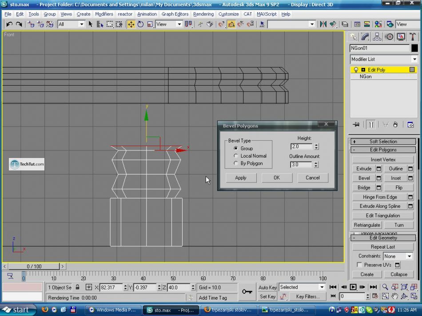Image resolution: width=422 pixels, height=316 pixels.
Task: Collapse the Edit Geometry rollout
Action: (x=383, y=238)
